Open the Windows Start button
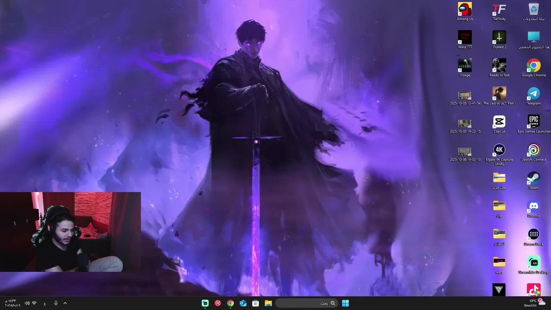The width and height of the screenshot is (551, 310). click(x=345, y=303)
